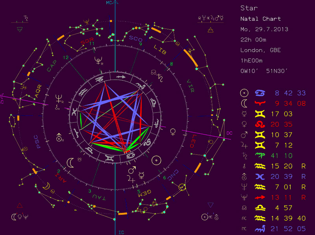The width and height of the screenshot is (315, 235).
Task: Click the Sun symbol in the planet list
Action: (244, 93)
